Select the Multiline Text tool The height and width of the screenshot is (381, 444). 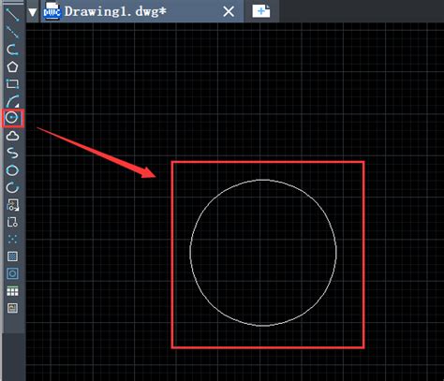[12, 308]
